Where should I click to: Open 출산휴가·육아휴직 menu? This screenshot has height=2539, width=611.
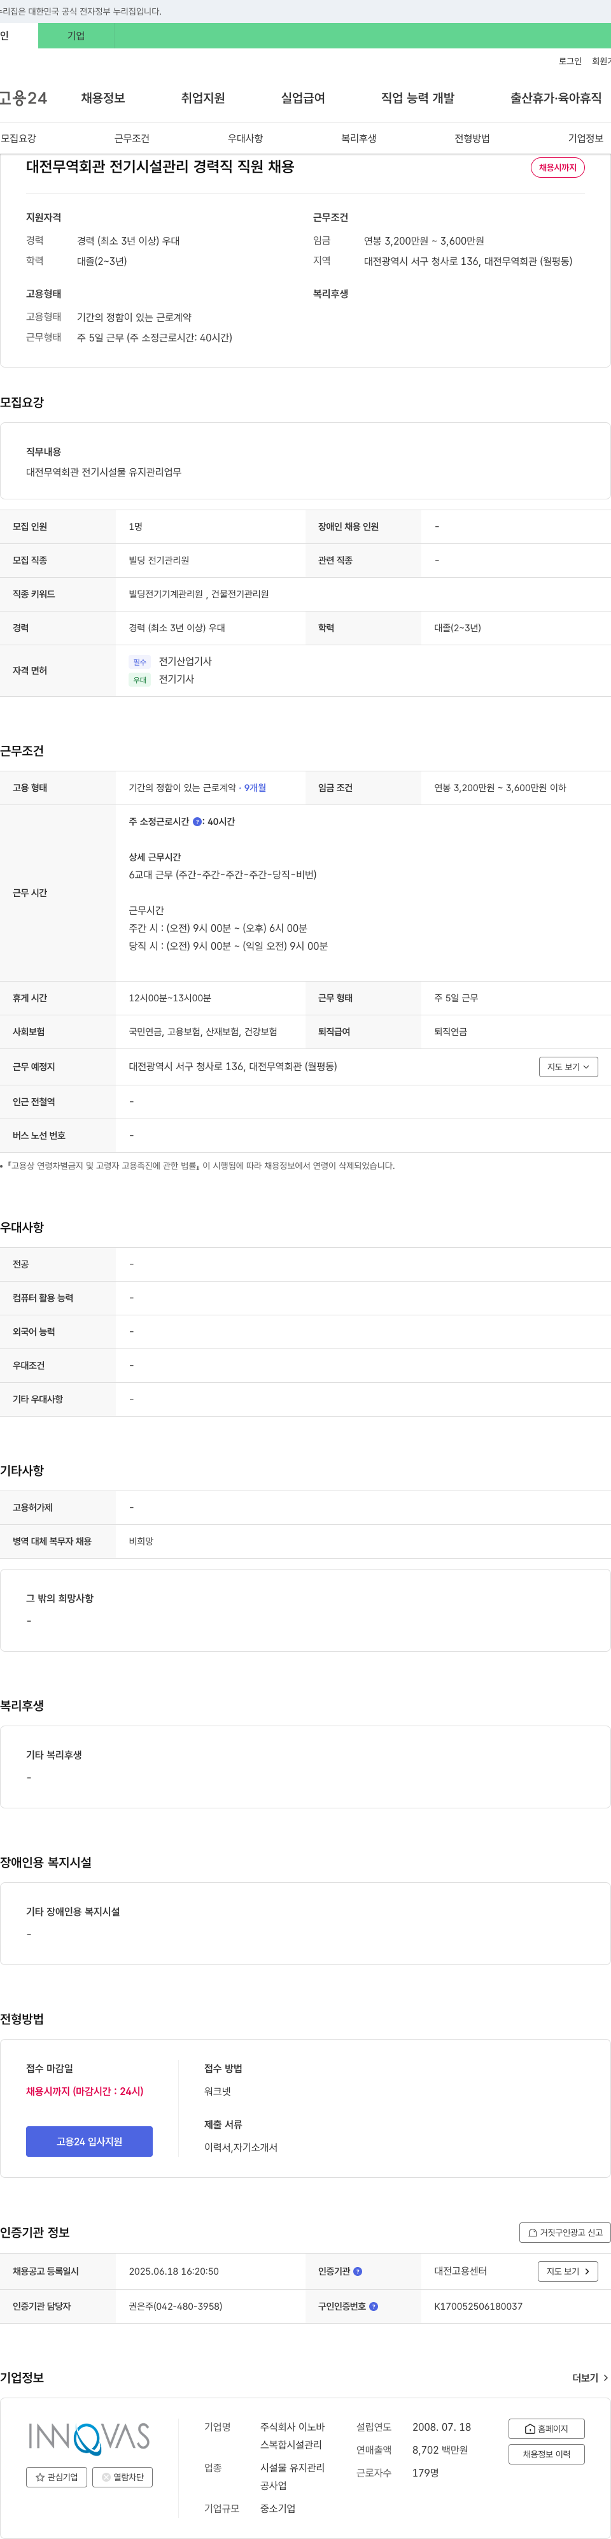[556, 97]
